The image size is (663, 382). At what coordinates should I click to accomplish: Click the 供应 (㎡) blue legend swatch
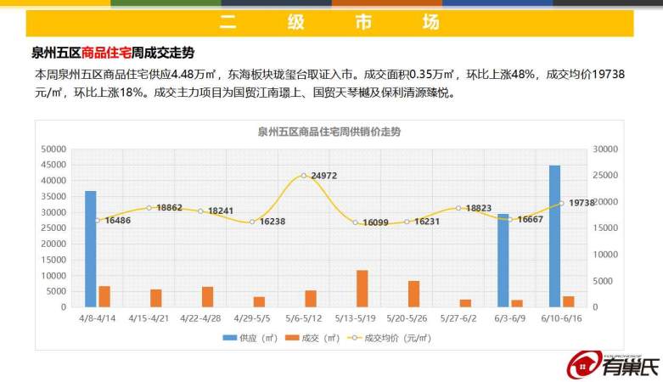(x=229, y=338)
